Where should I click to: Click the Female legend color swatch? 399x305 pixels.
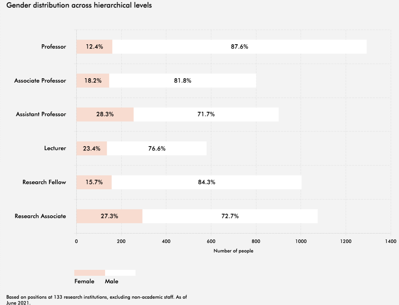pyautogui.click(x=90, y=273)
